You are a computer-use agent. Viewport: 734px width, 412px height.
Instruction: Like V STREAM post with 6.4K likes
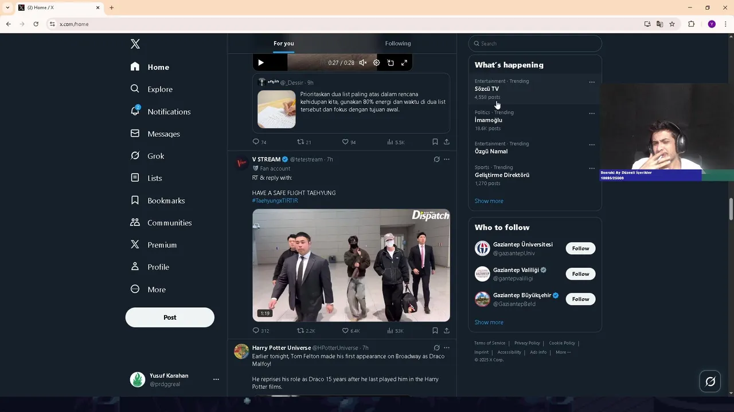(351, 331)
